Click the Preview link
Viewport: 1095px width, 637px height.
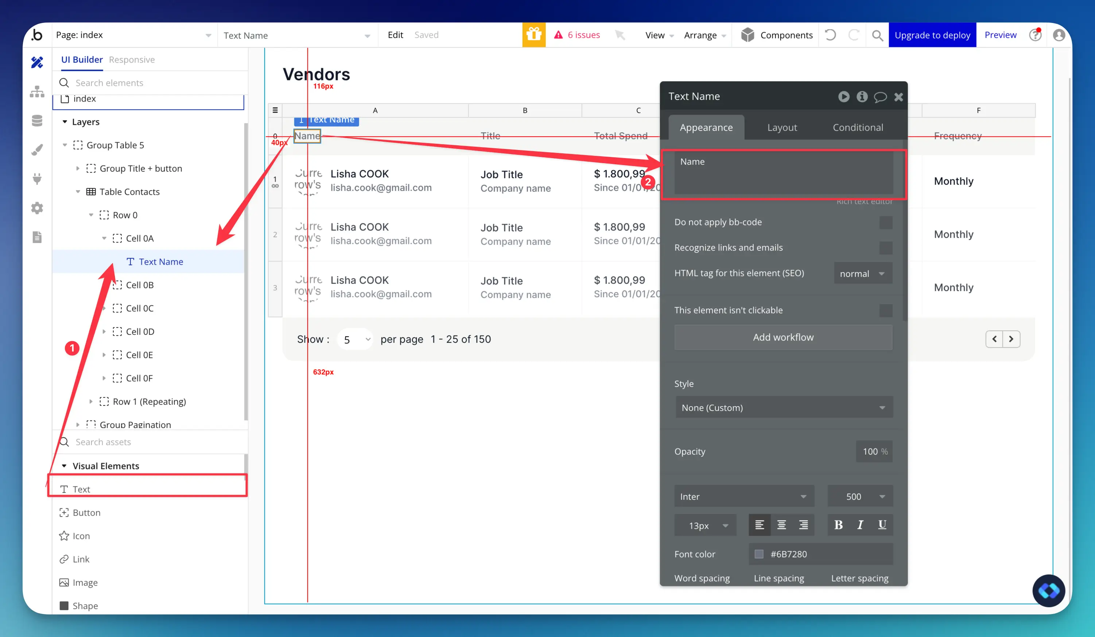(1000, 35)
